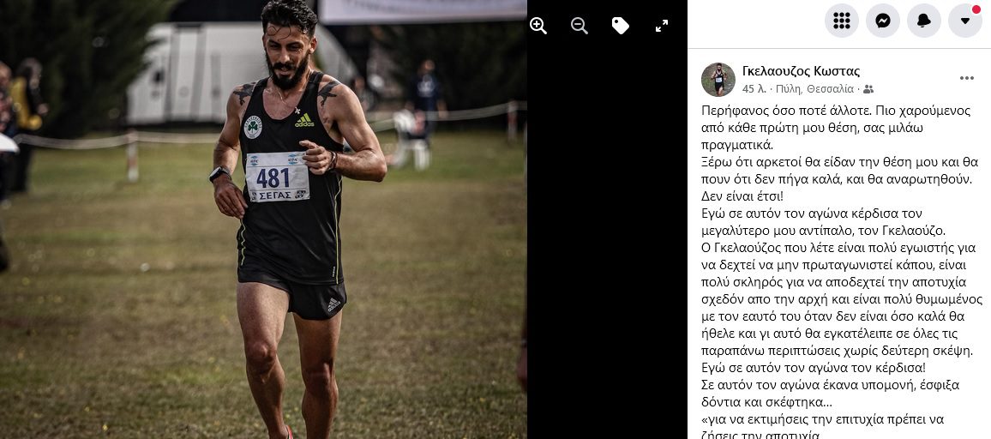Image resolution: width=991 pixels, height=439 pixels.
Task: Open the Facebook menu grid
Action: click(842, 21)
